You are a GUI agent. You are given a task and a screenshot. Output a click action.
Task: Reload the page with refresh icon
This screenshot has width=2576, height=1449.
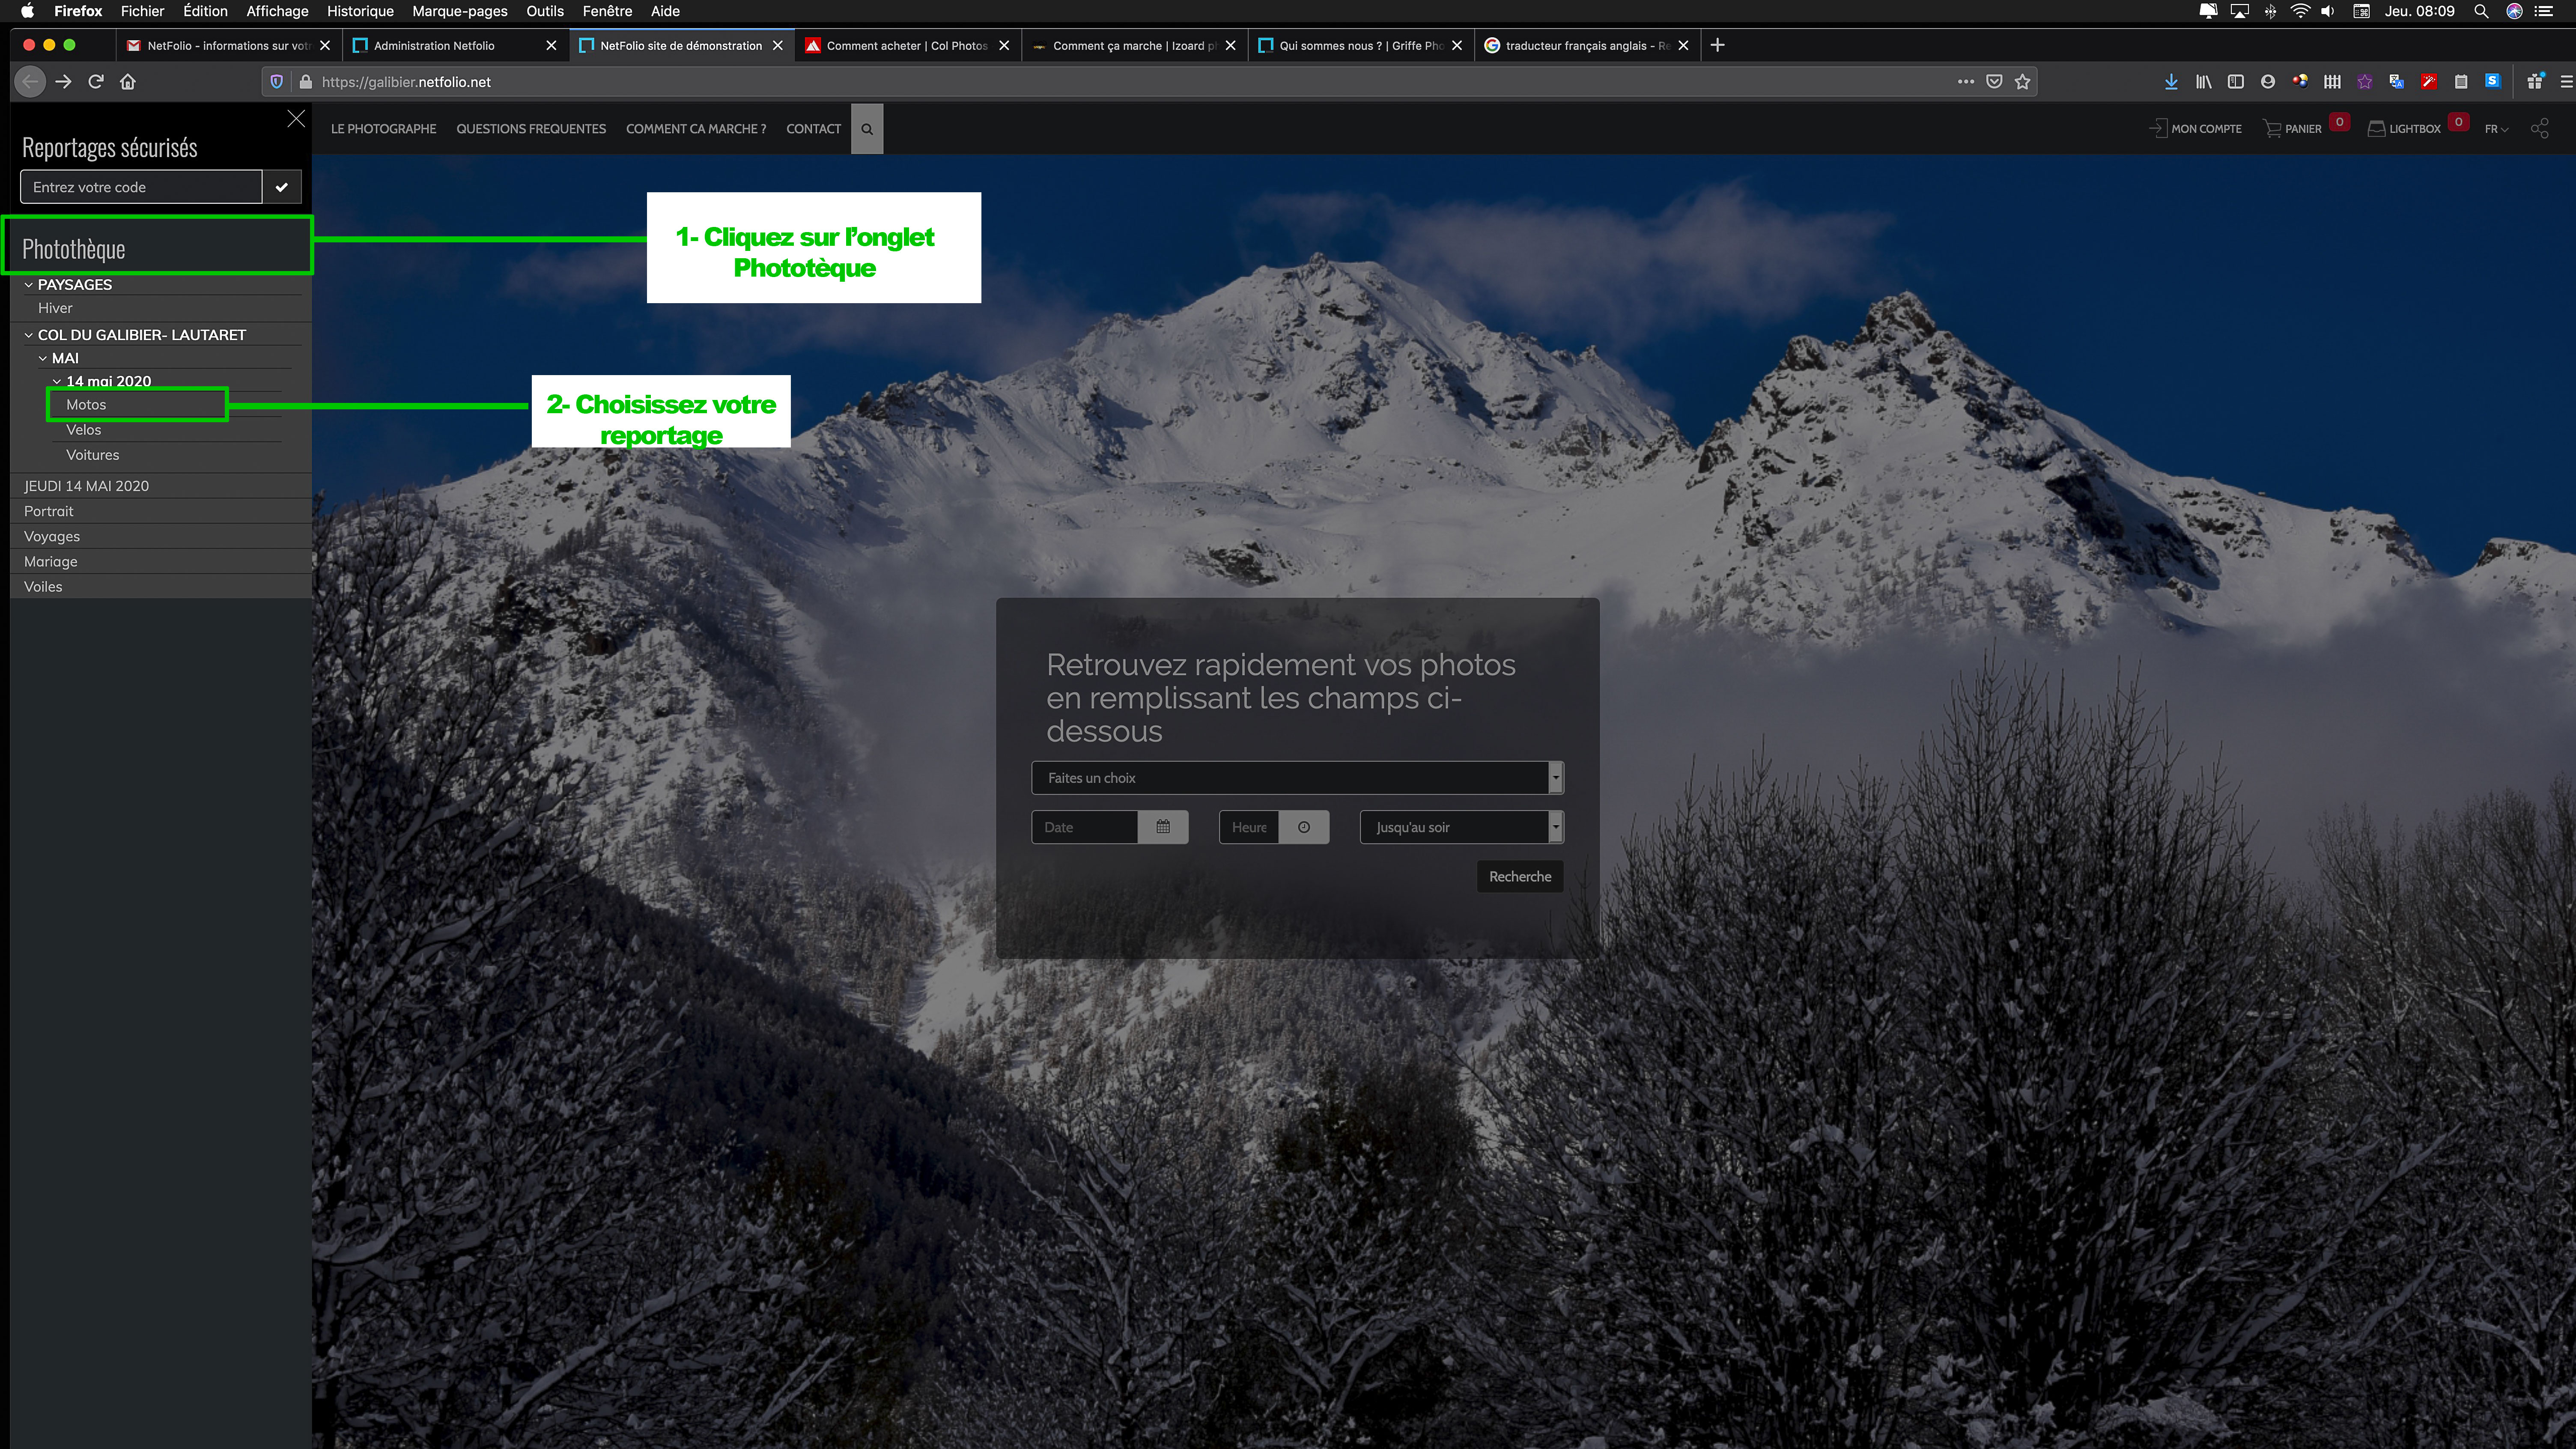[96, 82]
